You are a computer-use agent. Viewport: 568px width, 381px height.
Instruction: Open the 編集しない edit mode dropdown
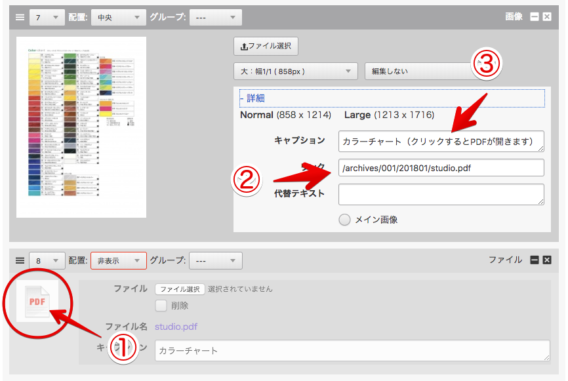click(x=420, y=71)
